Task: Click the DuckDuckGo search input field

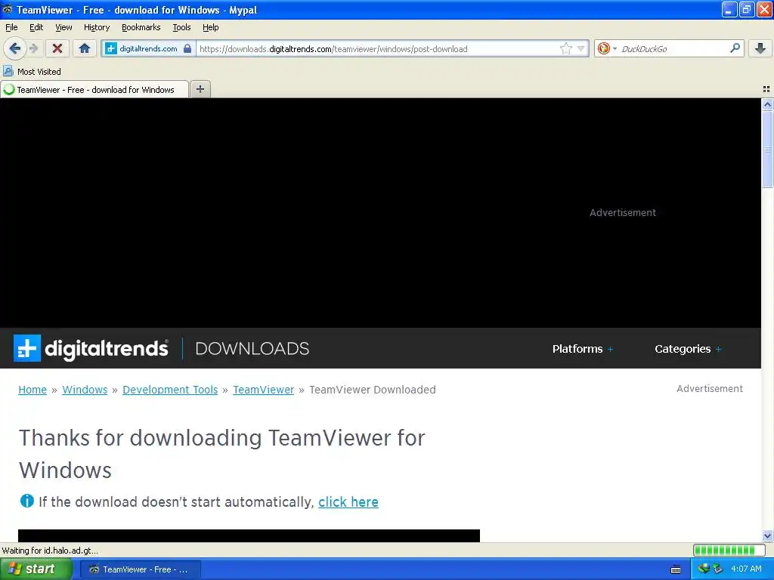Action: tap(673, 49)
